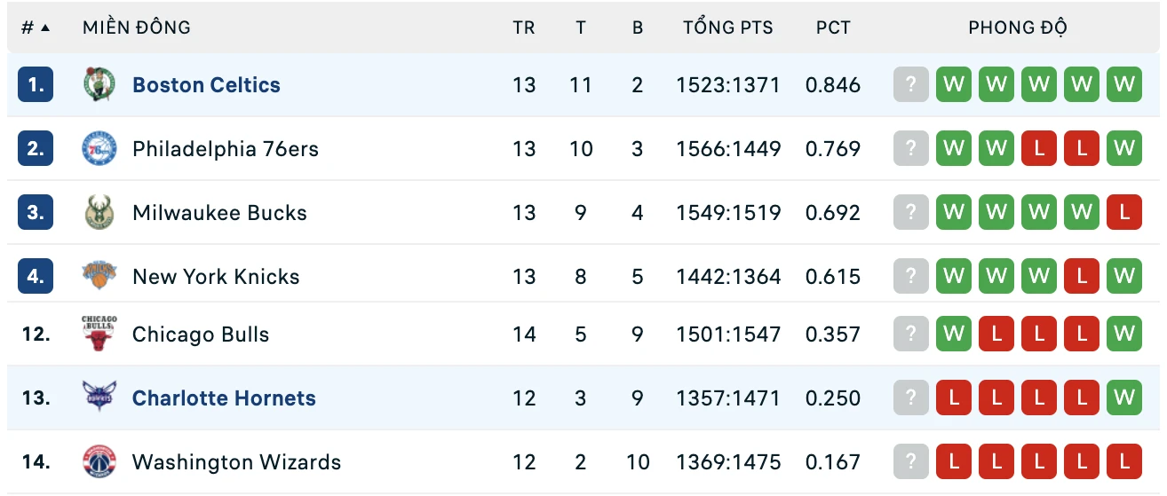Sort table by the # rank column arrow
Image resolution: width=1167 pixels, height=496 pixels.
pos(45,28)
